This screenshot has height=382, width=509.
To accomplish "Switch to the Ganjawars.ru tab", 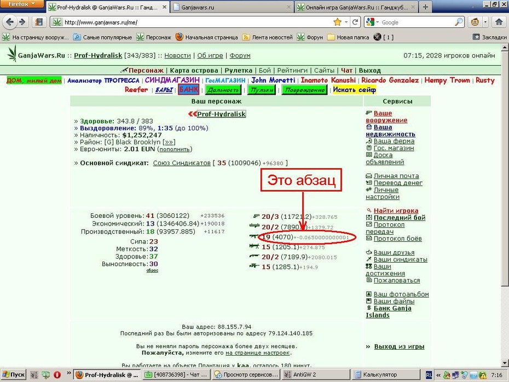I will [232, 7].
